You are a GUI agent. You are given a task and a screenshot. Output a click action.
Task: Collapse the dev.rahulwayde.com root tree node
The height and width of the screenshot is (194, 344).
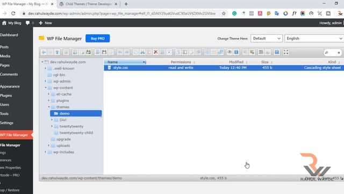pyautogui.click(x=42, y=62)
